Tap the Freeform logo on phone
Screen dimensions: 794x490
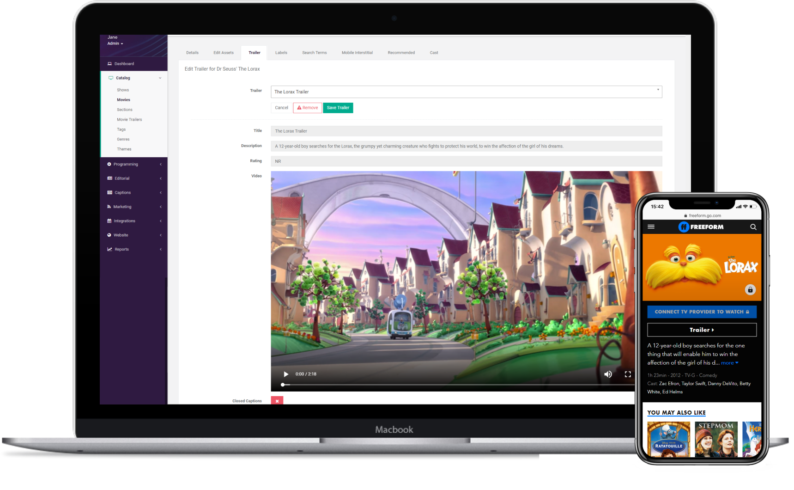[701, 227]
